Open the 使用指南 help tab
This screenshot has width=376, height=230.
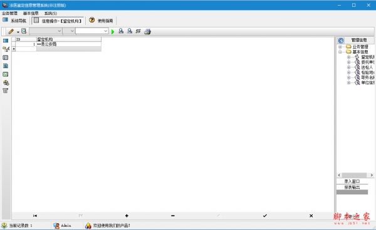(101, 21)
